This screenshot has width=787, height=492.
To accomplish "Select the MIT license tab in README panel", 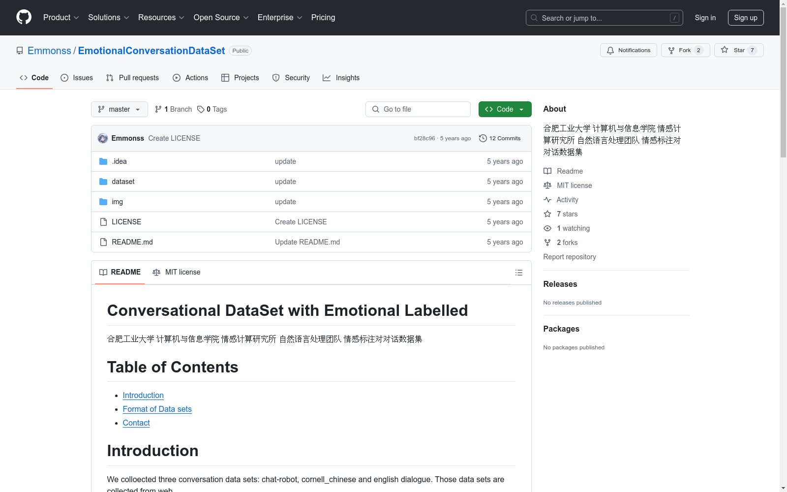I will pyautogui.click(x=177, y=272).
